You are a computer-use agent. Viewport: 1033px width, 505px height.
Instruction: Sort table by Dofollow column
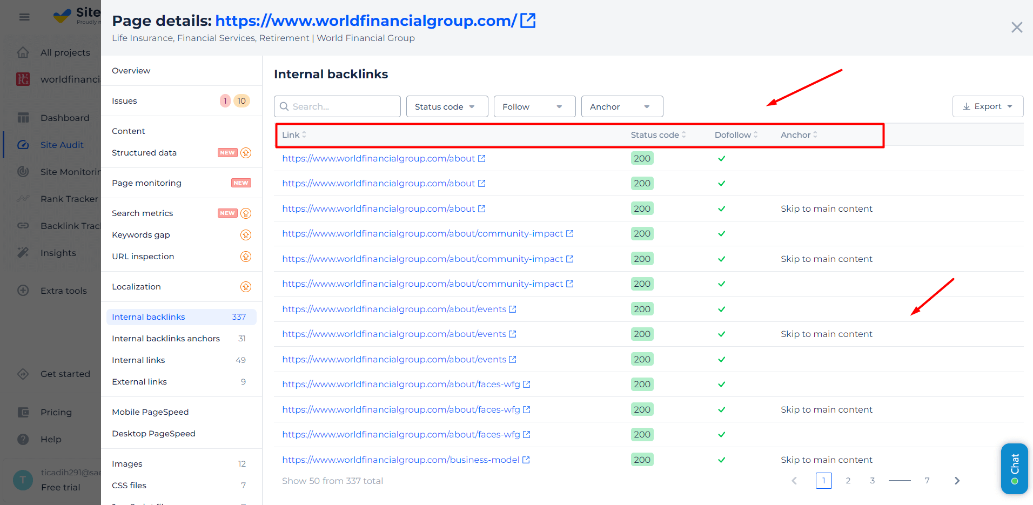(x=736, y=134)
